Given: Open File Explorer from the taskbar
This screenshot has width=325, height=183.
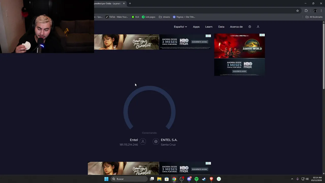Looking at the screenshot, I should [x=159, y=179].
